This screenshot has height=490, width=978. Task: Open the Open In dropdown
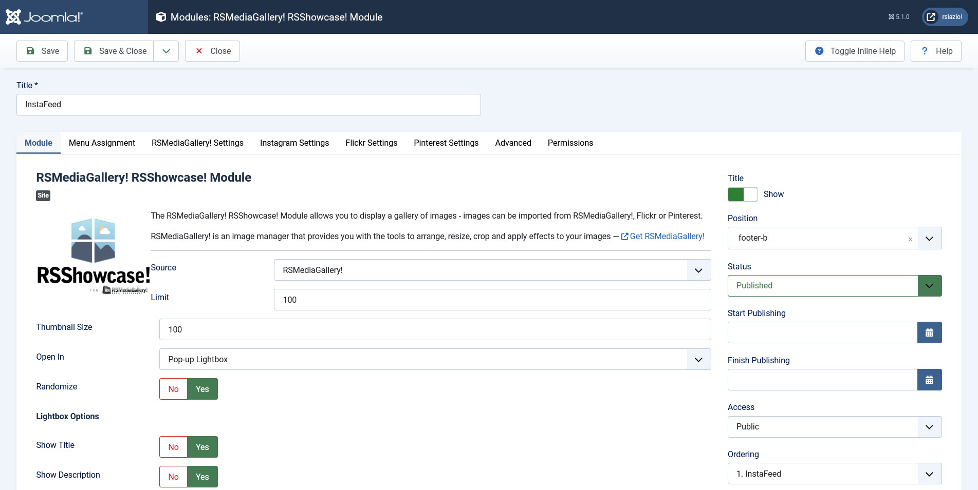(435, 359)
